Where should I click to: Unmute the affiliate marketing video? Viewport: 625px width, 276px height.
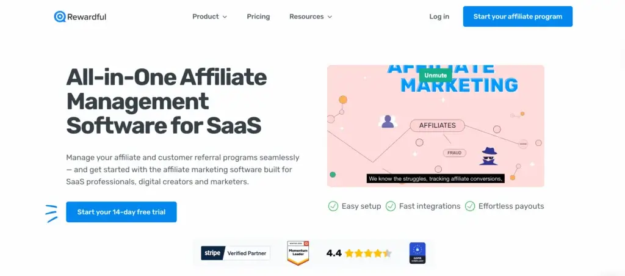click(x=435, y=75)
